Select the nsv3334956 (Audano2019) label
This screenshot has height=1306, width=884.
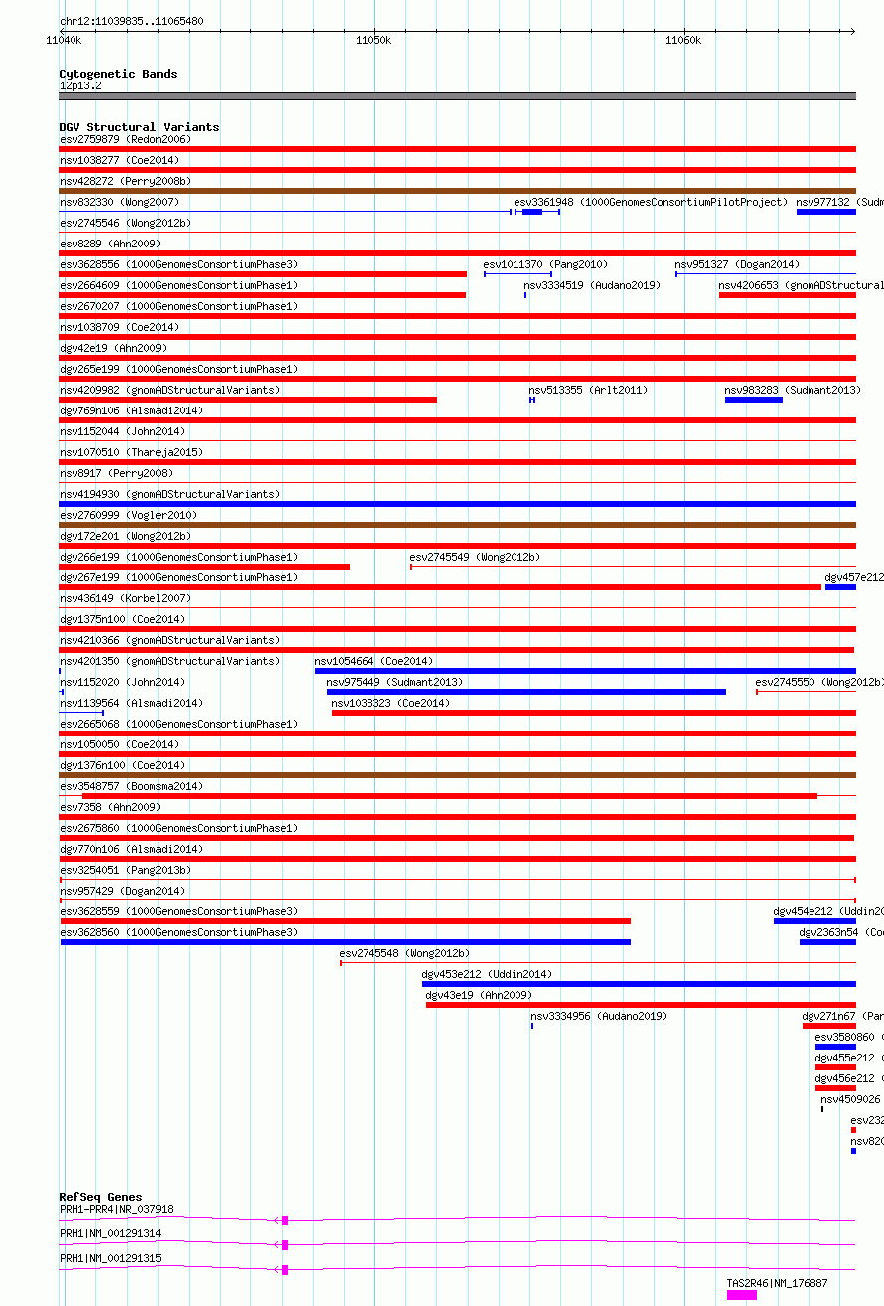click(x=599, y=1016)
